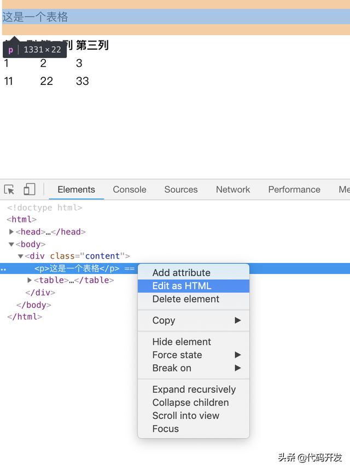350x470 pixels.
Task: Choose Collapse children menu entry
Action: [194, 403]
